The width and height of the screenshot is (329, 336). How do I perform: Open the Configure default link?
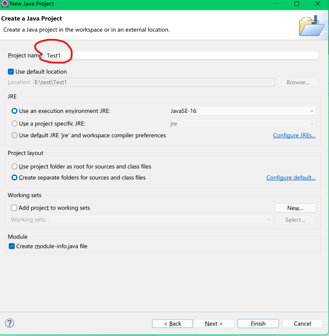tap(291, 178)
